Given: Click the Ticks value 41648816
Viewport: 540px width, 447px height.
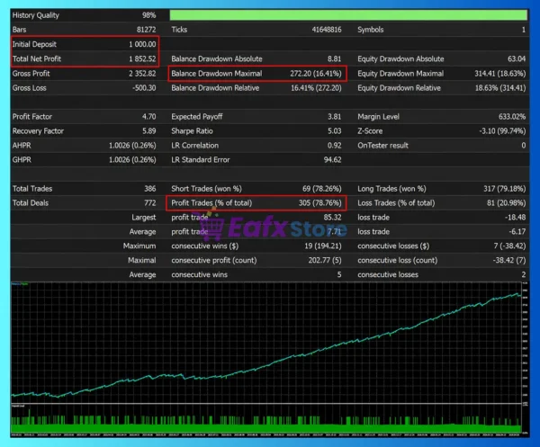Looking at the screenshot, I should 327,30.
